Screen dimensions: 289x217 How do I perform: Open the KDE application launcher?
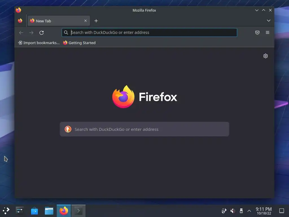click(x=6, y=211)
